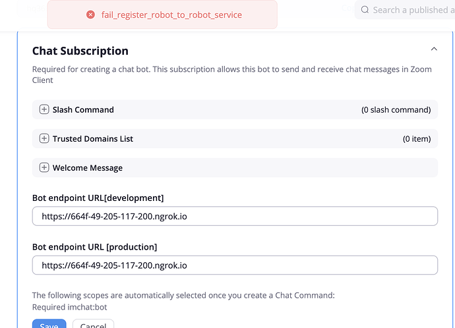Viewport: 455px width, 328px height.
Task: Click the fail_register_robot_to_robot_service error text
Action: click(x=171, y=14)
